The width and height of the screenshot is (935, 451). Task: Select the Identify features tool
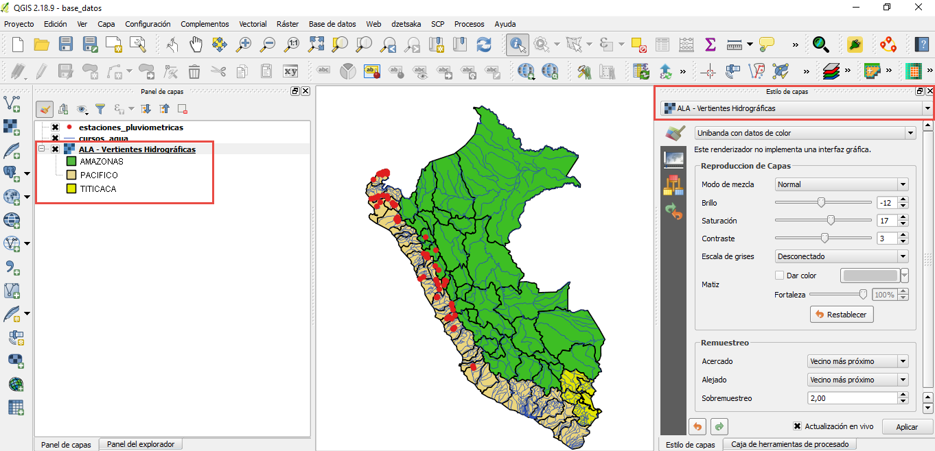tap(517, 45)
